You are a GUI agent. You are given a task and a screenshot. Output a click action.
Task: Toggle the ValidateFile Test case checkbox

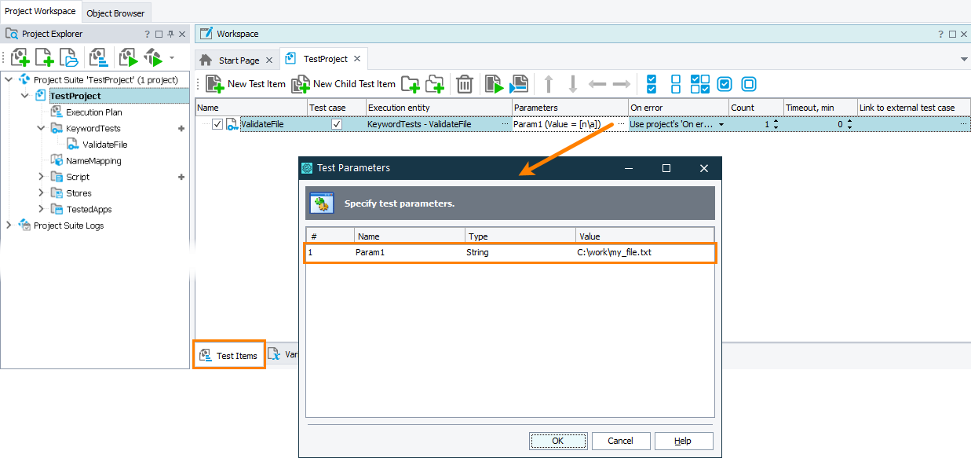point(337,123)
